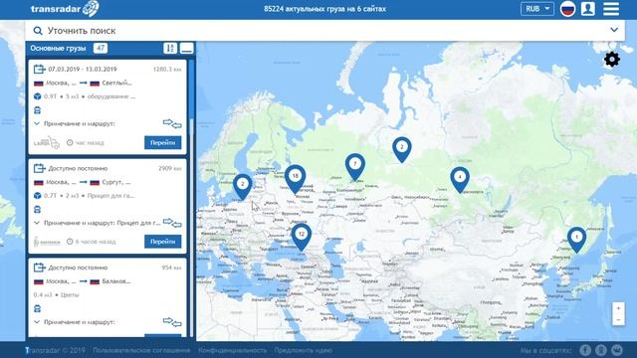The width and height of the screenshot is (637, 358).
Task: Open the hamburger main menu
Action: point(611,9)
